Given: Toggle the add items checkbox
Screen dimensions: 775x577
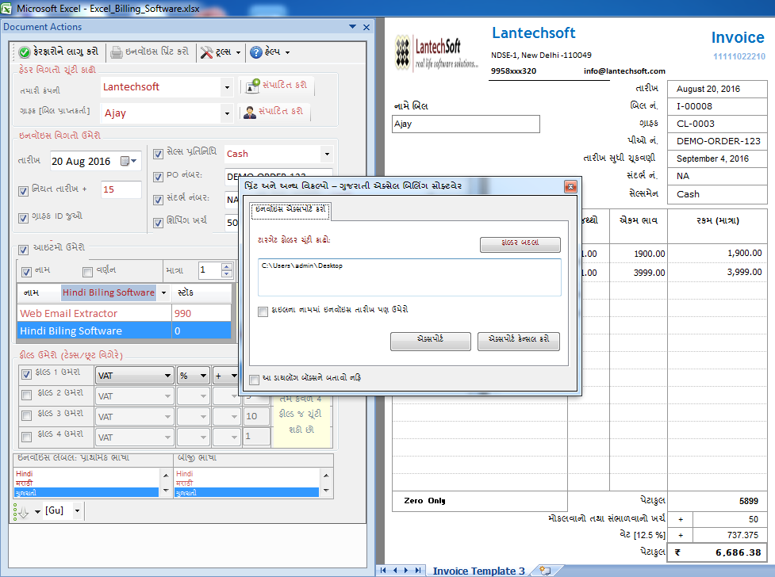Looking at the screenshot, I should click(23, 250).
